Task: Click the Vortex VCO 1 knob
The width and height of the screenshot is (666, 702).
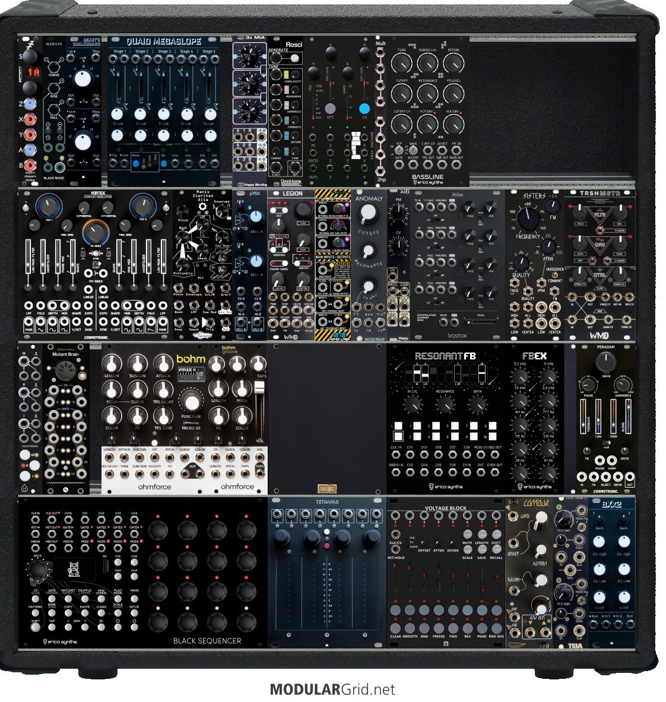Action: coord(48,206)
